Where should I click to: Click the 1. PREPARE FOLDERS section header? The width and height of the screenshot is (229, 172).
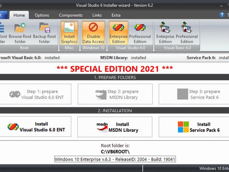(115, 77)
